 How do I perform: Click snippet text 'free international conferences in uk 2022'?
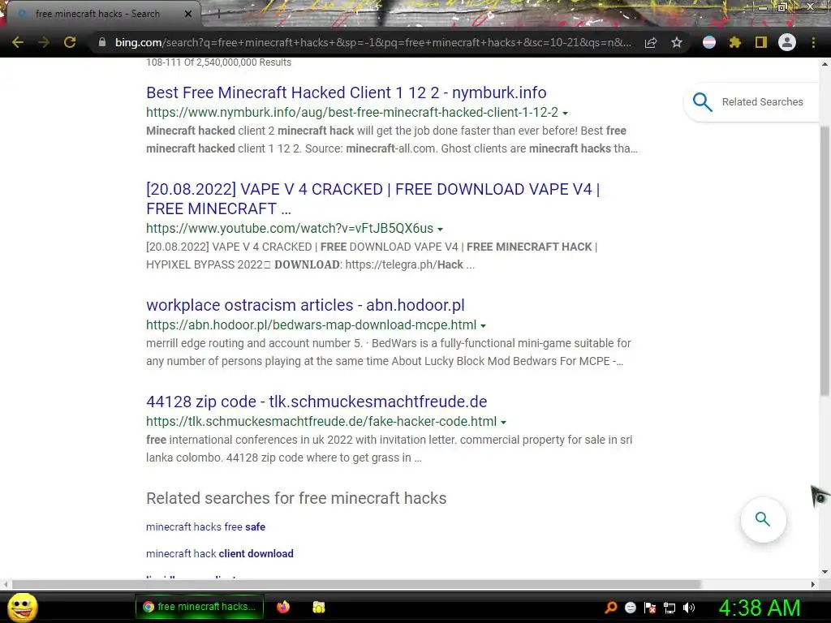(x=248, y=439)
